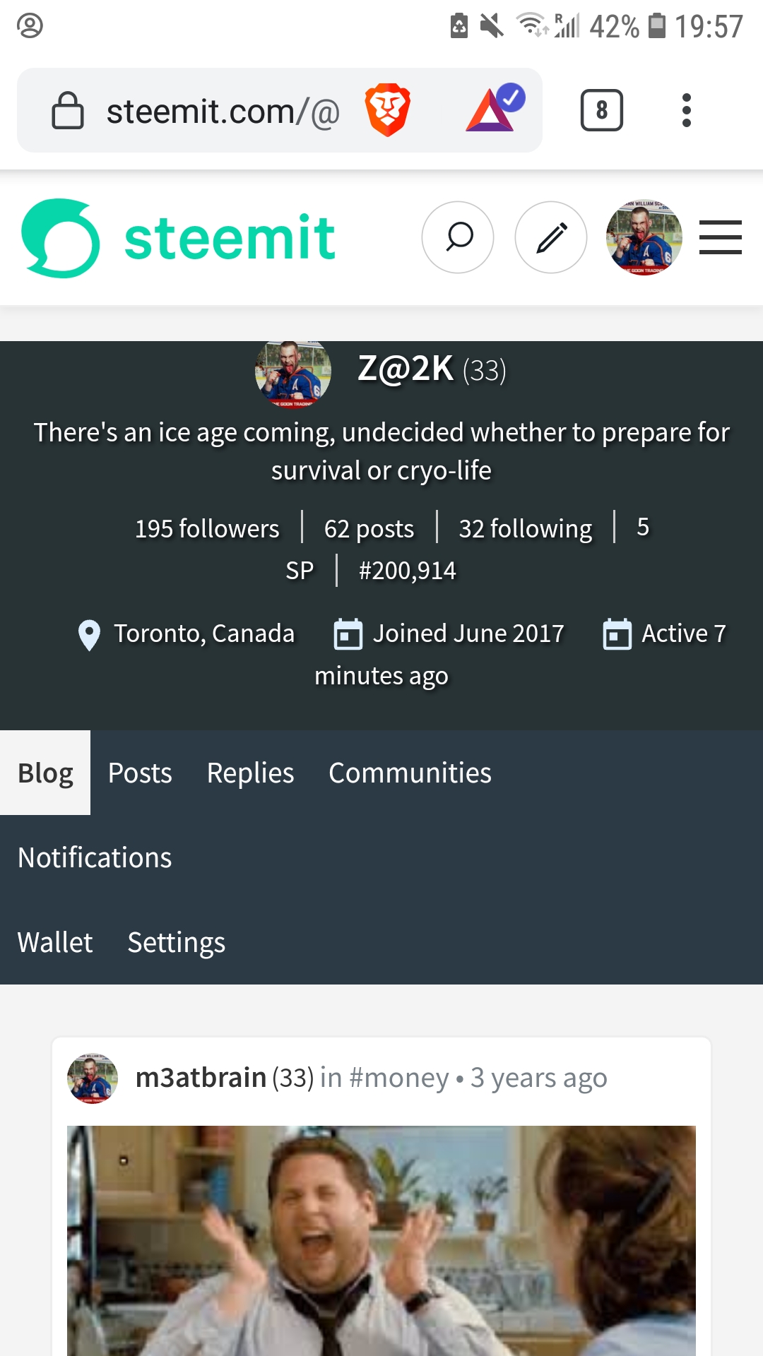Screen dimensions: 763x1356
Task: Open the browser tab switcher
Action: coord(601,110)
